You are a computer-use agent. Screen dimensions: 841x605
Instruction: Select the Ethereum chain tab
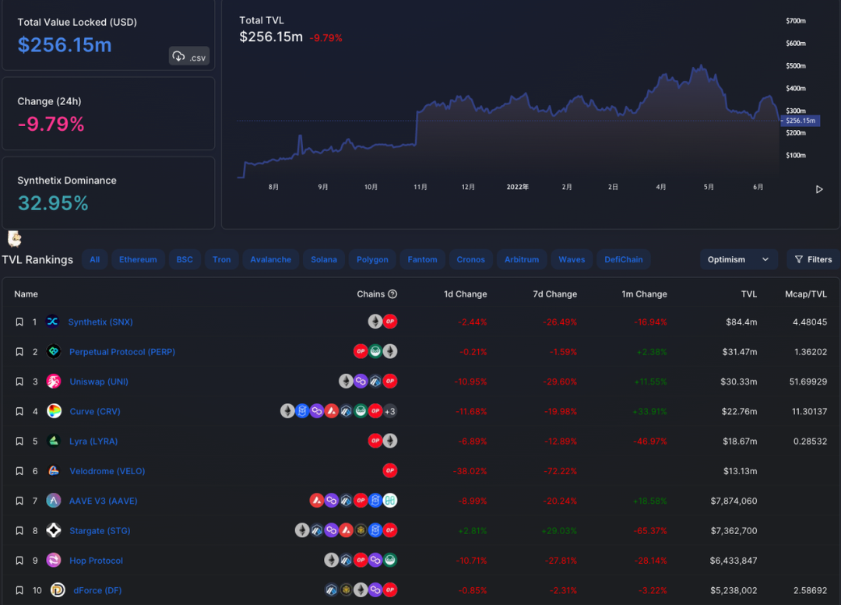tap(138, 259)
